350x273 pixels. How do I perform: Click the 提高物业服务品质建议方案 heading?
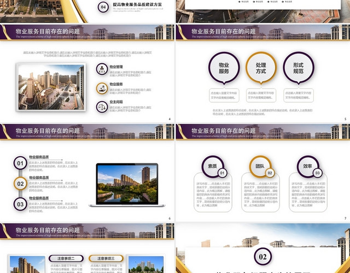[x=137, y=4]
